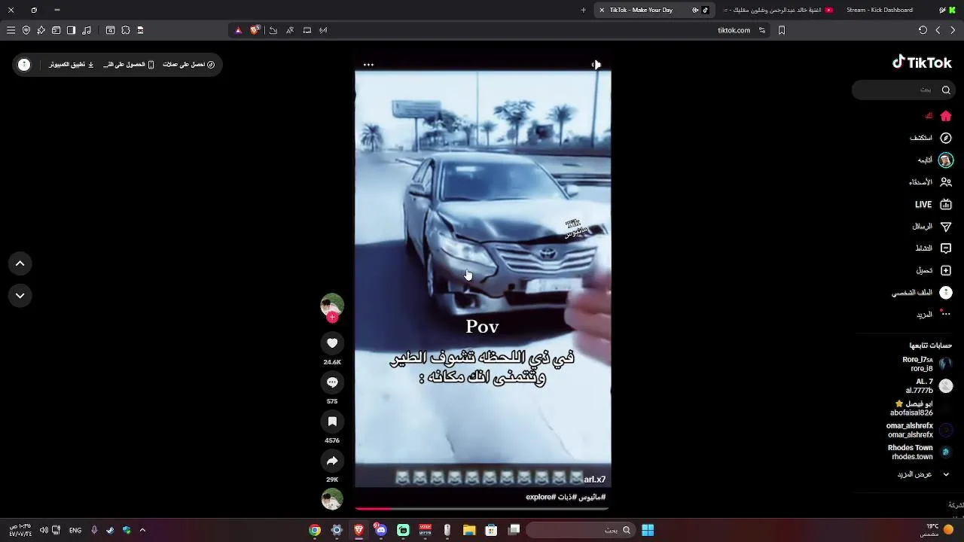
Task: Open the music note playlist icon in toolbar
Action: (x=87, y=30)
